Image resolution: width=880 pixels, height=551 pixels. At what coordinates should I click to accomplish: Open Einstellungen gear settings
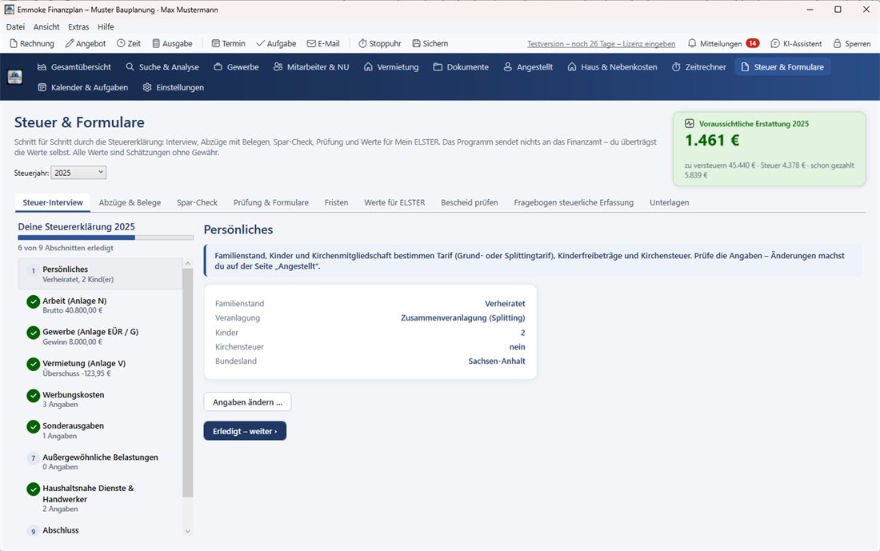pyautogui.click(x=174, y=87)
